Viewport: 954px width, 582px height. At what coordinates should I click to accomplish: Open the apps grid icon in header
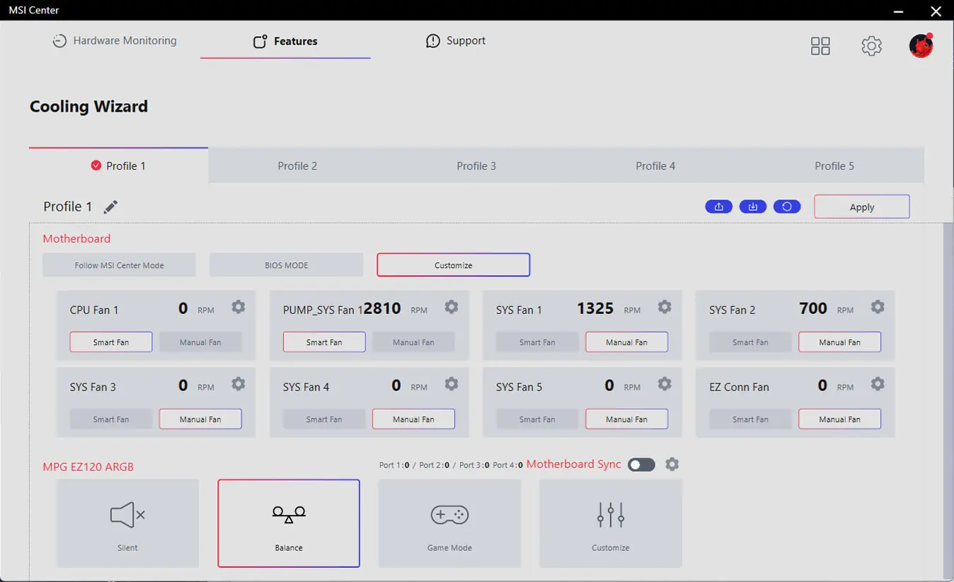(x=820, y=46)
